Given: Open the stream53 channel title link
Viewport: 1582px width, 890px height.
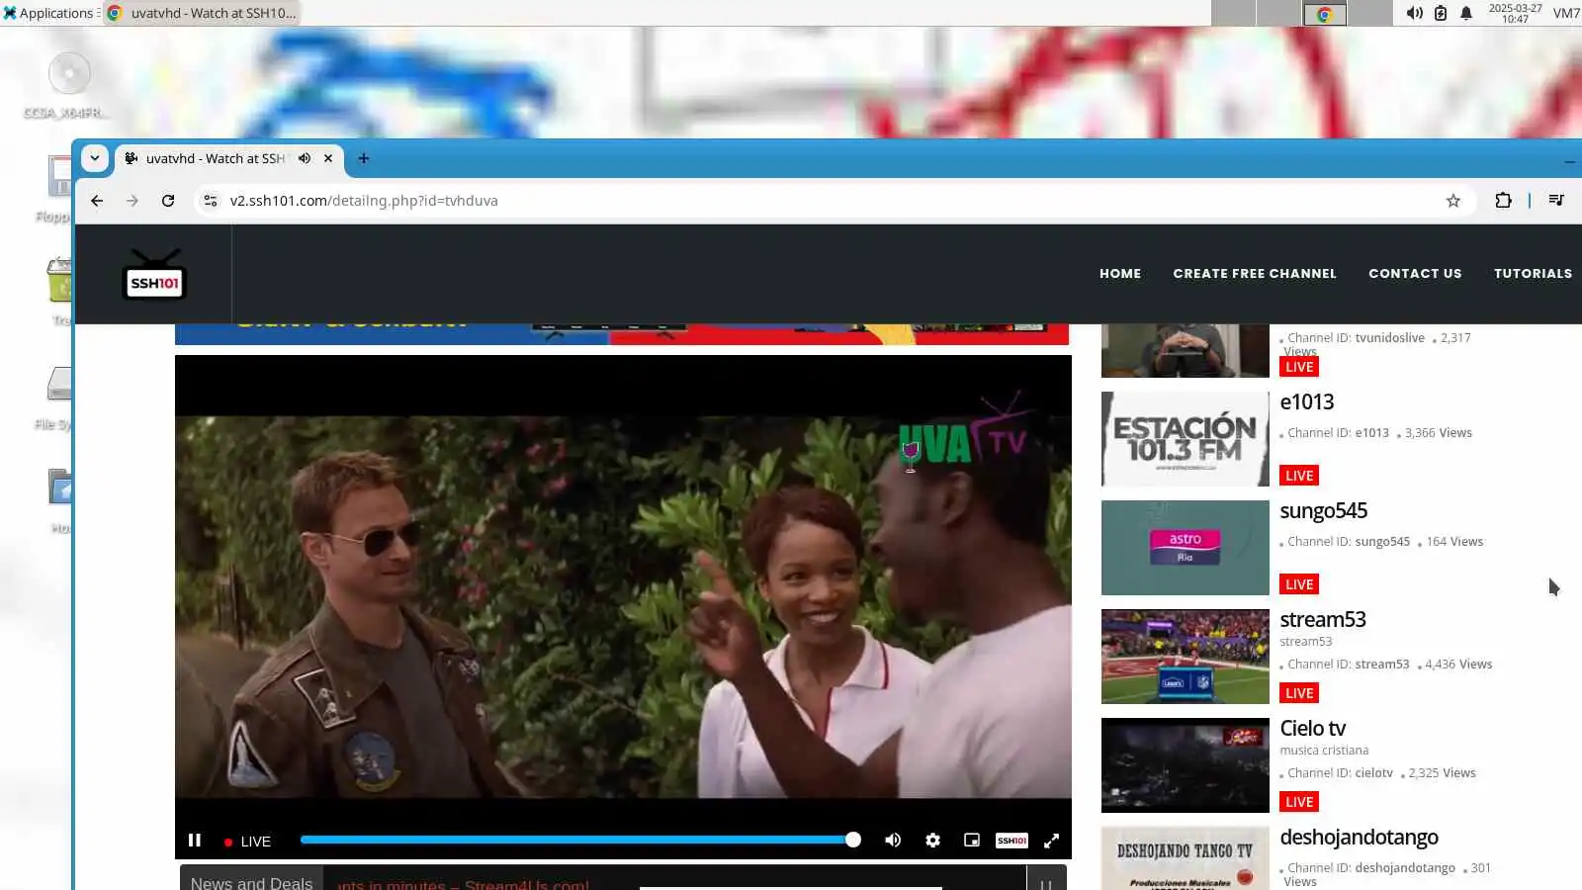Looking at the screenshot, I should (1323, 620).
